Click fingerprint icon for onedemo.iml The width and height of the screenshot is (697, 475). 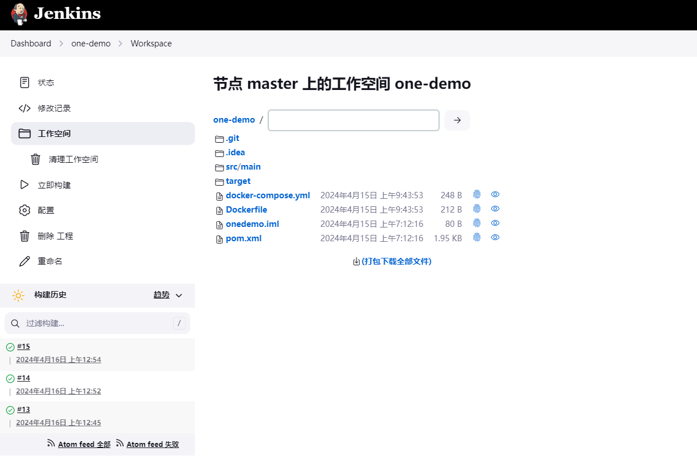coord(477,223)
